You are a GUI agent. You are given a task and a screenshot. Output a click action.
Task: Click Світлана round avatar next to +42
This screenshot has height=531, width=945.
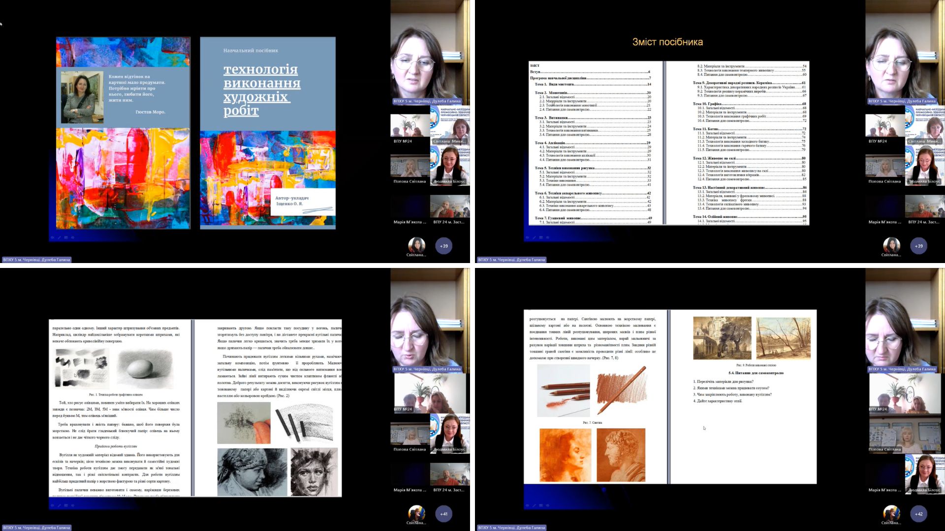pyautogui.click(x=891, y=513)
